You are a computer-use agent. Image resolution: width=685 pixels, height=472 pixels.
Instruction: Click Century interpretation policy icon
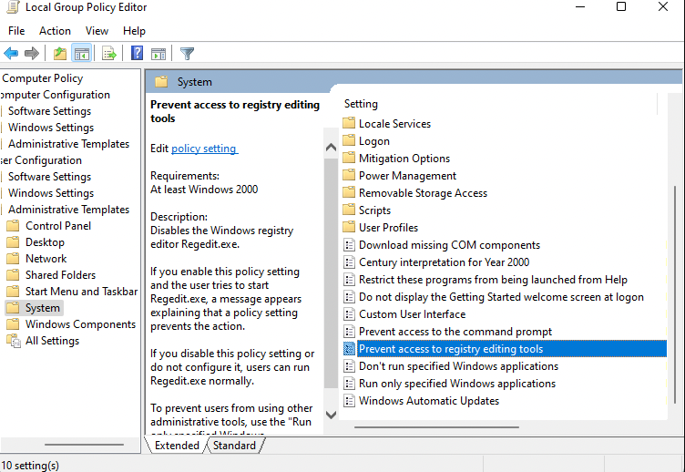(x=349, y=262)
